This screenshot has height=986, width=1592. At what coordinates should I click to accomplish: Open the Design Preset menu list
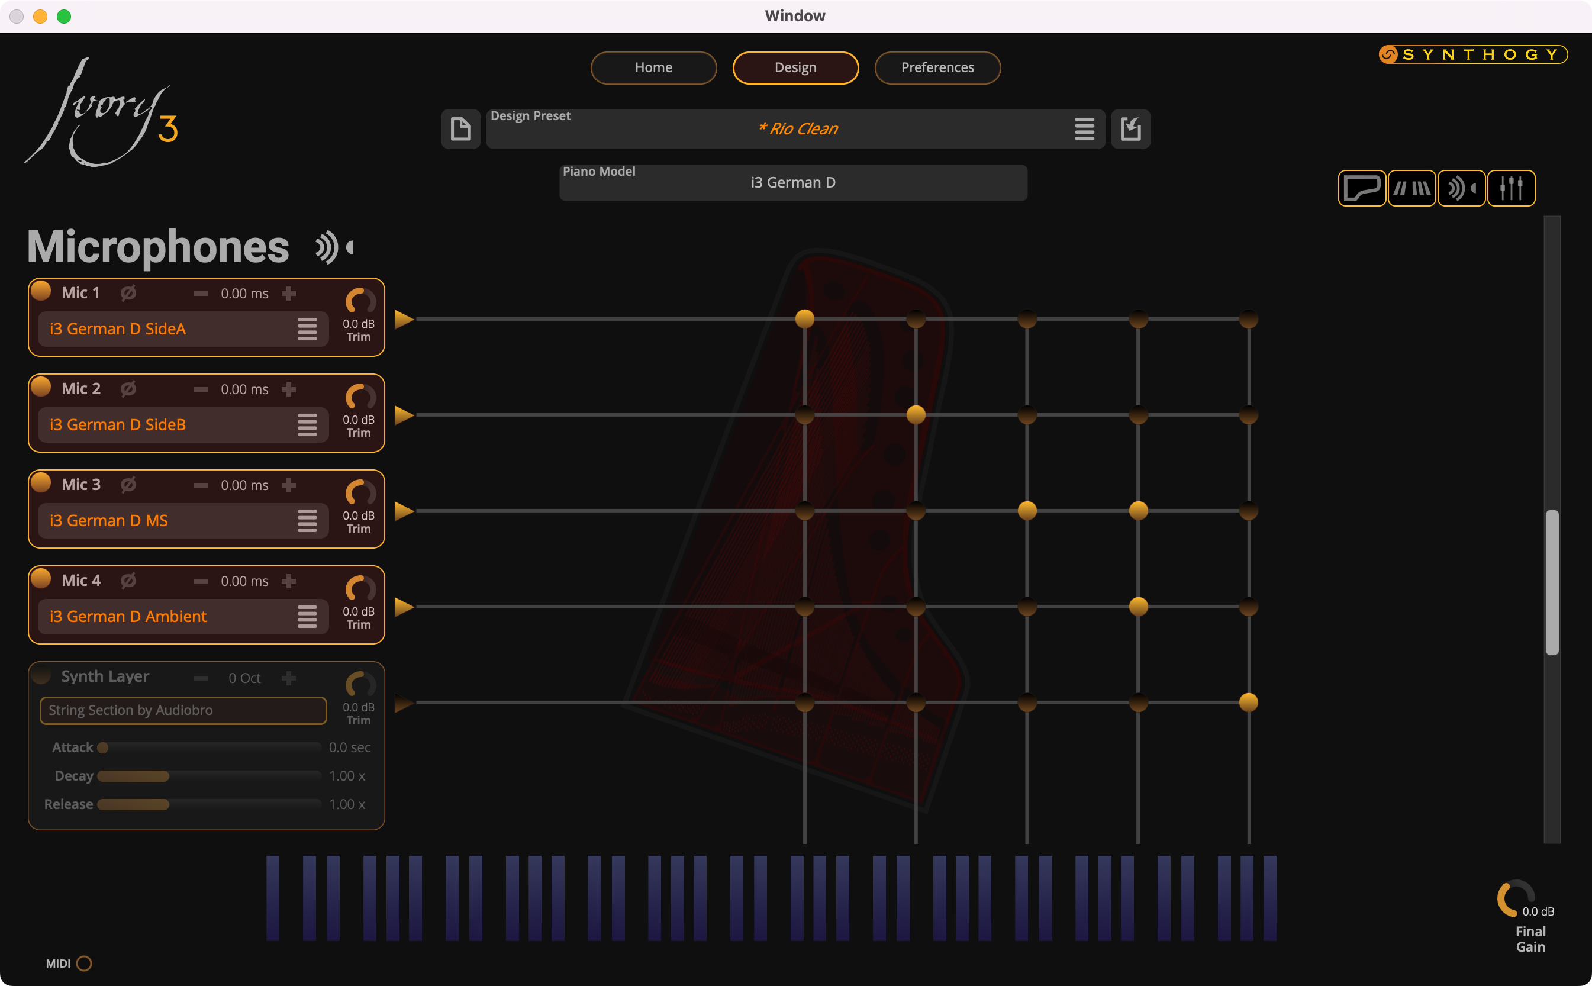coord(1084,128)
